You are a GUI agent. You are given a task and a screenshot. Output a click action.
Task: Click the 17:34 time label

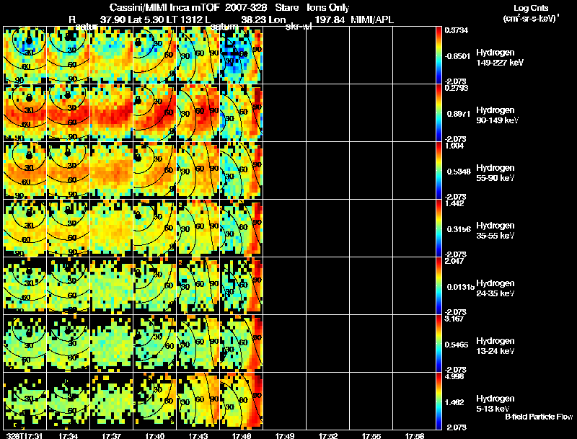(68, 435)
